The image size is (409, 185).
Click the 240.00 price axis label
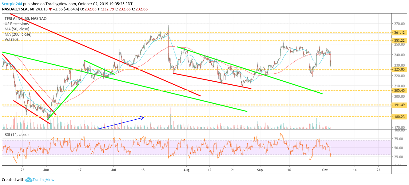[399, 55]
